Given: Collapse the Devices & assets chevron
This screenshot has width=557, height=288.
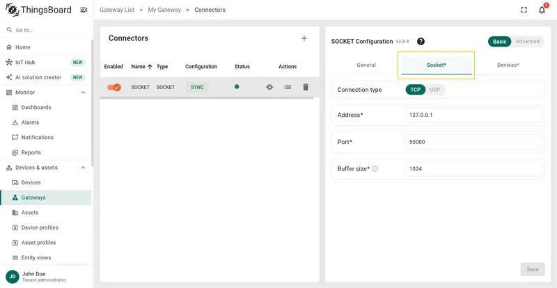Looking at the screenshot, I should tap(83, 167).
